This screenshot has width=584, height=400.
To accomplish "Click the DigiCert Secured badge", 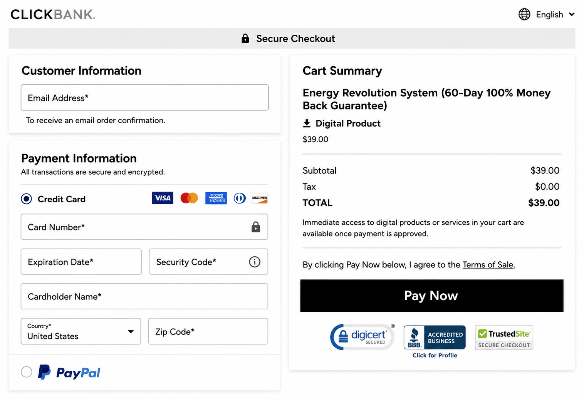I will pyautogui.click(x=362, y=337).
